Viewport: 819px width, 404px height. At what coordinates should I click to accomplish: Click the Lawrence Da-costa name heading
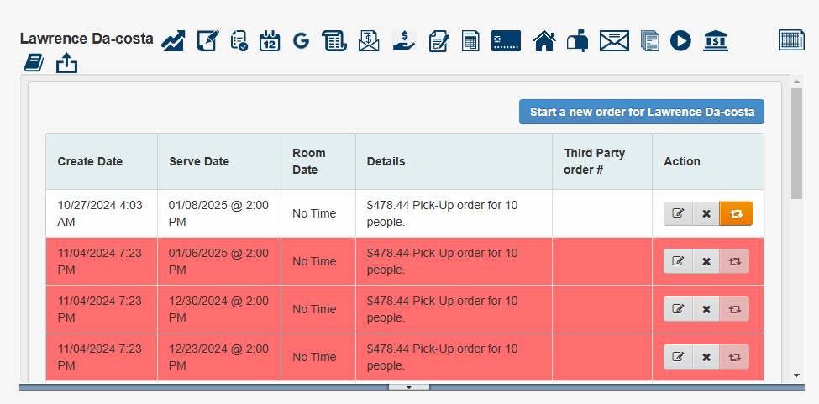[87, 39]
